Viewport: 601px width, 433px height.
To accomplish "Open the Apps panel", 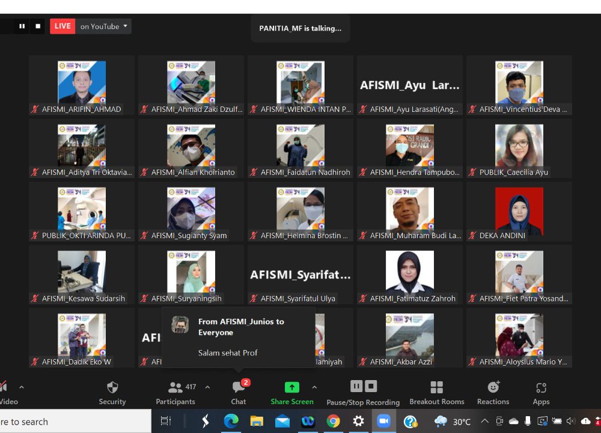I will (x=541, y=393).
